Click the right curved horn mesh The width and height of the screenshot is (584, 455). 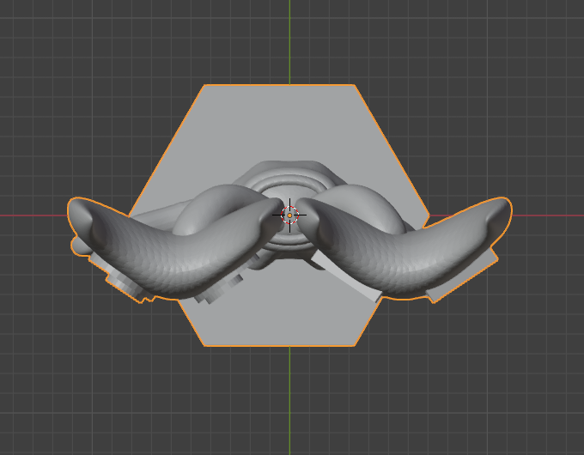[405, 250]
